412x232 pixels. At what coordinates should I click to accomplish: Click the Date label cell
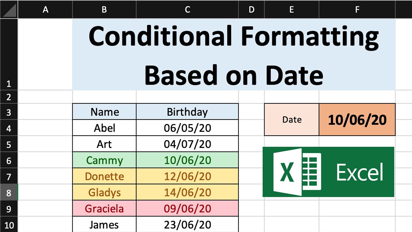(291, 119)
